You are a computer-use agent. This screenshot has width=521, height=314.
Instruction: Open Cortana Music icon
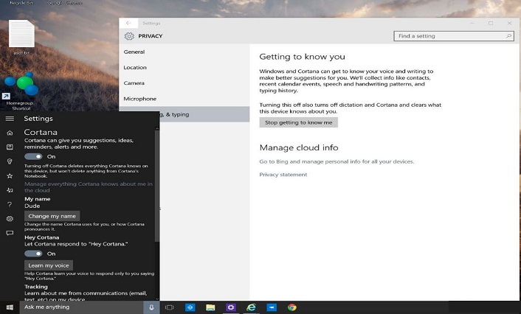click(10, 190)
